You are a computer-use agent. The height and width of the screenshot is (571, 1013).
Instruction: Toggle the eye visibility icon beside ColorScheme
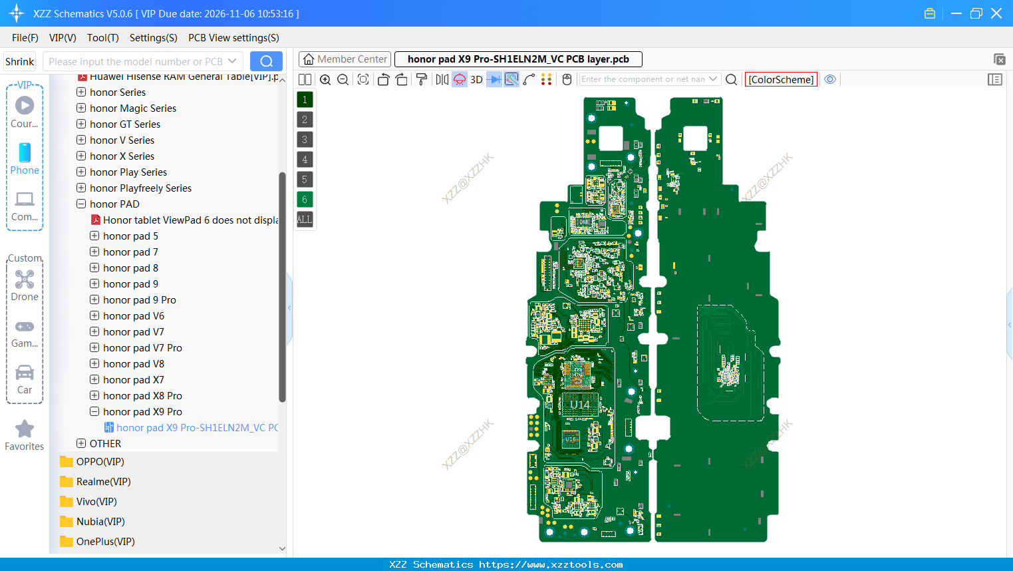pyautogui.click(x=830, y=79)
